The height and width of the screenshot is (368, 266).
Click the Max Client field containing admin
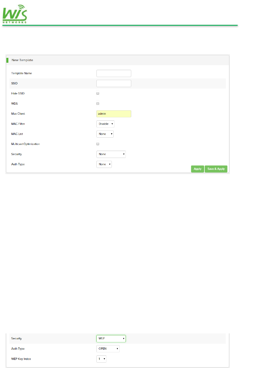click(114, 114)
